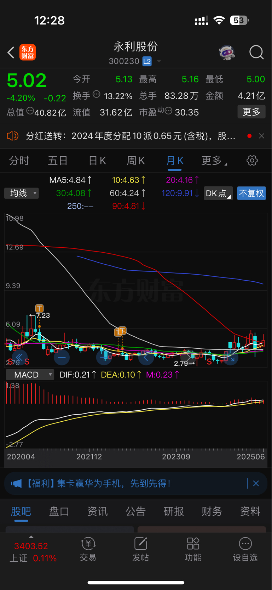Open the robot assistant avatar icon

[227, 52]
